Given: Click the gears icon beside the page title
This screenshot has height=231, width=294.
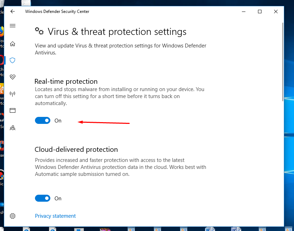Looking at the screenshot, I should 39,31.
